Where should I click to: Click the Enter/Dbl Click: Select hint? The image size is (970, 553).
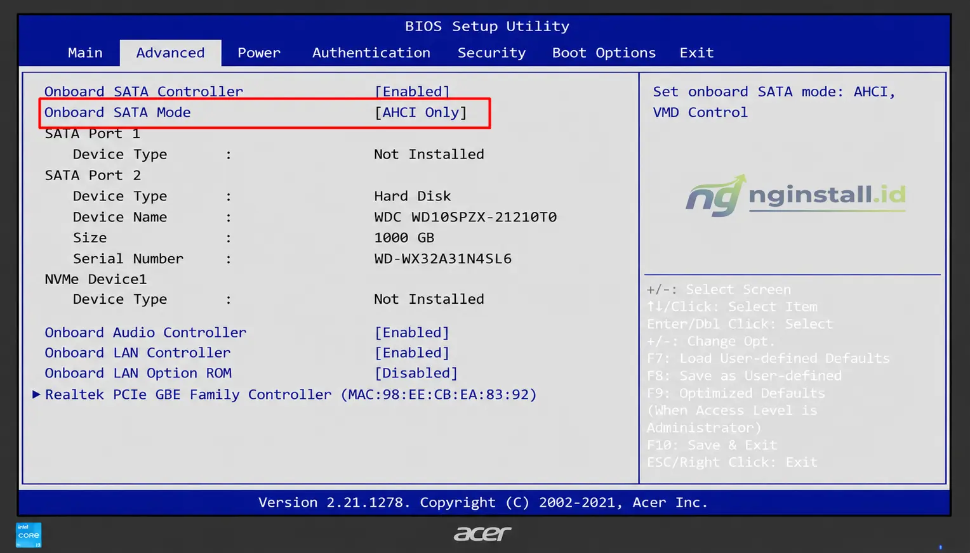click(x=740, y=324)
